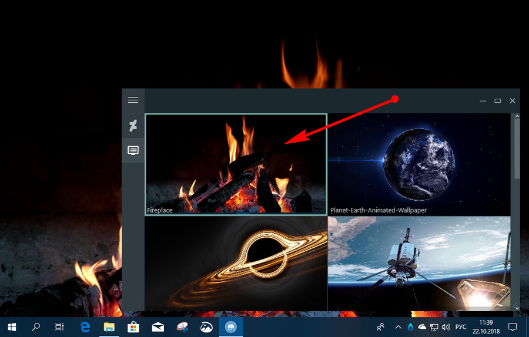Image resolution: width=529 pixels, height=337 pixels.
Task: Click the scrollbar down arrow
Action: click(516, 307)
